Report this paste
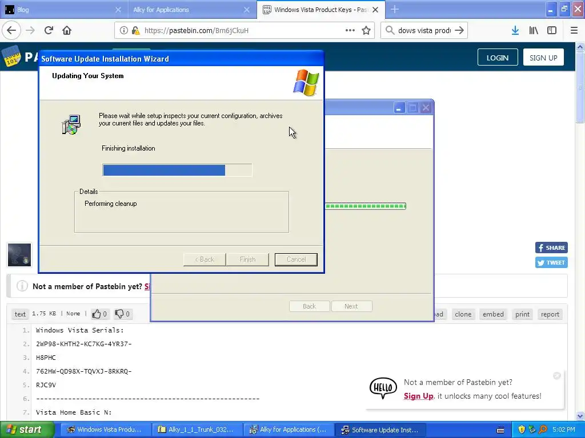This screenshot has height=438, width=585. point(550,314)
